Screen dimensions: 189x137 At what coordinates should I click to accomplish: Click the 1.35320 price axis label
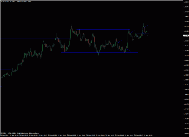[186, 41]
